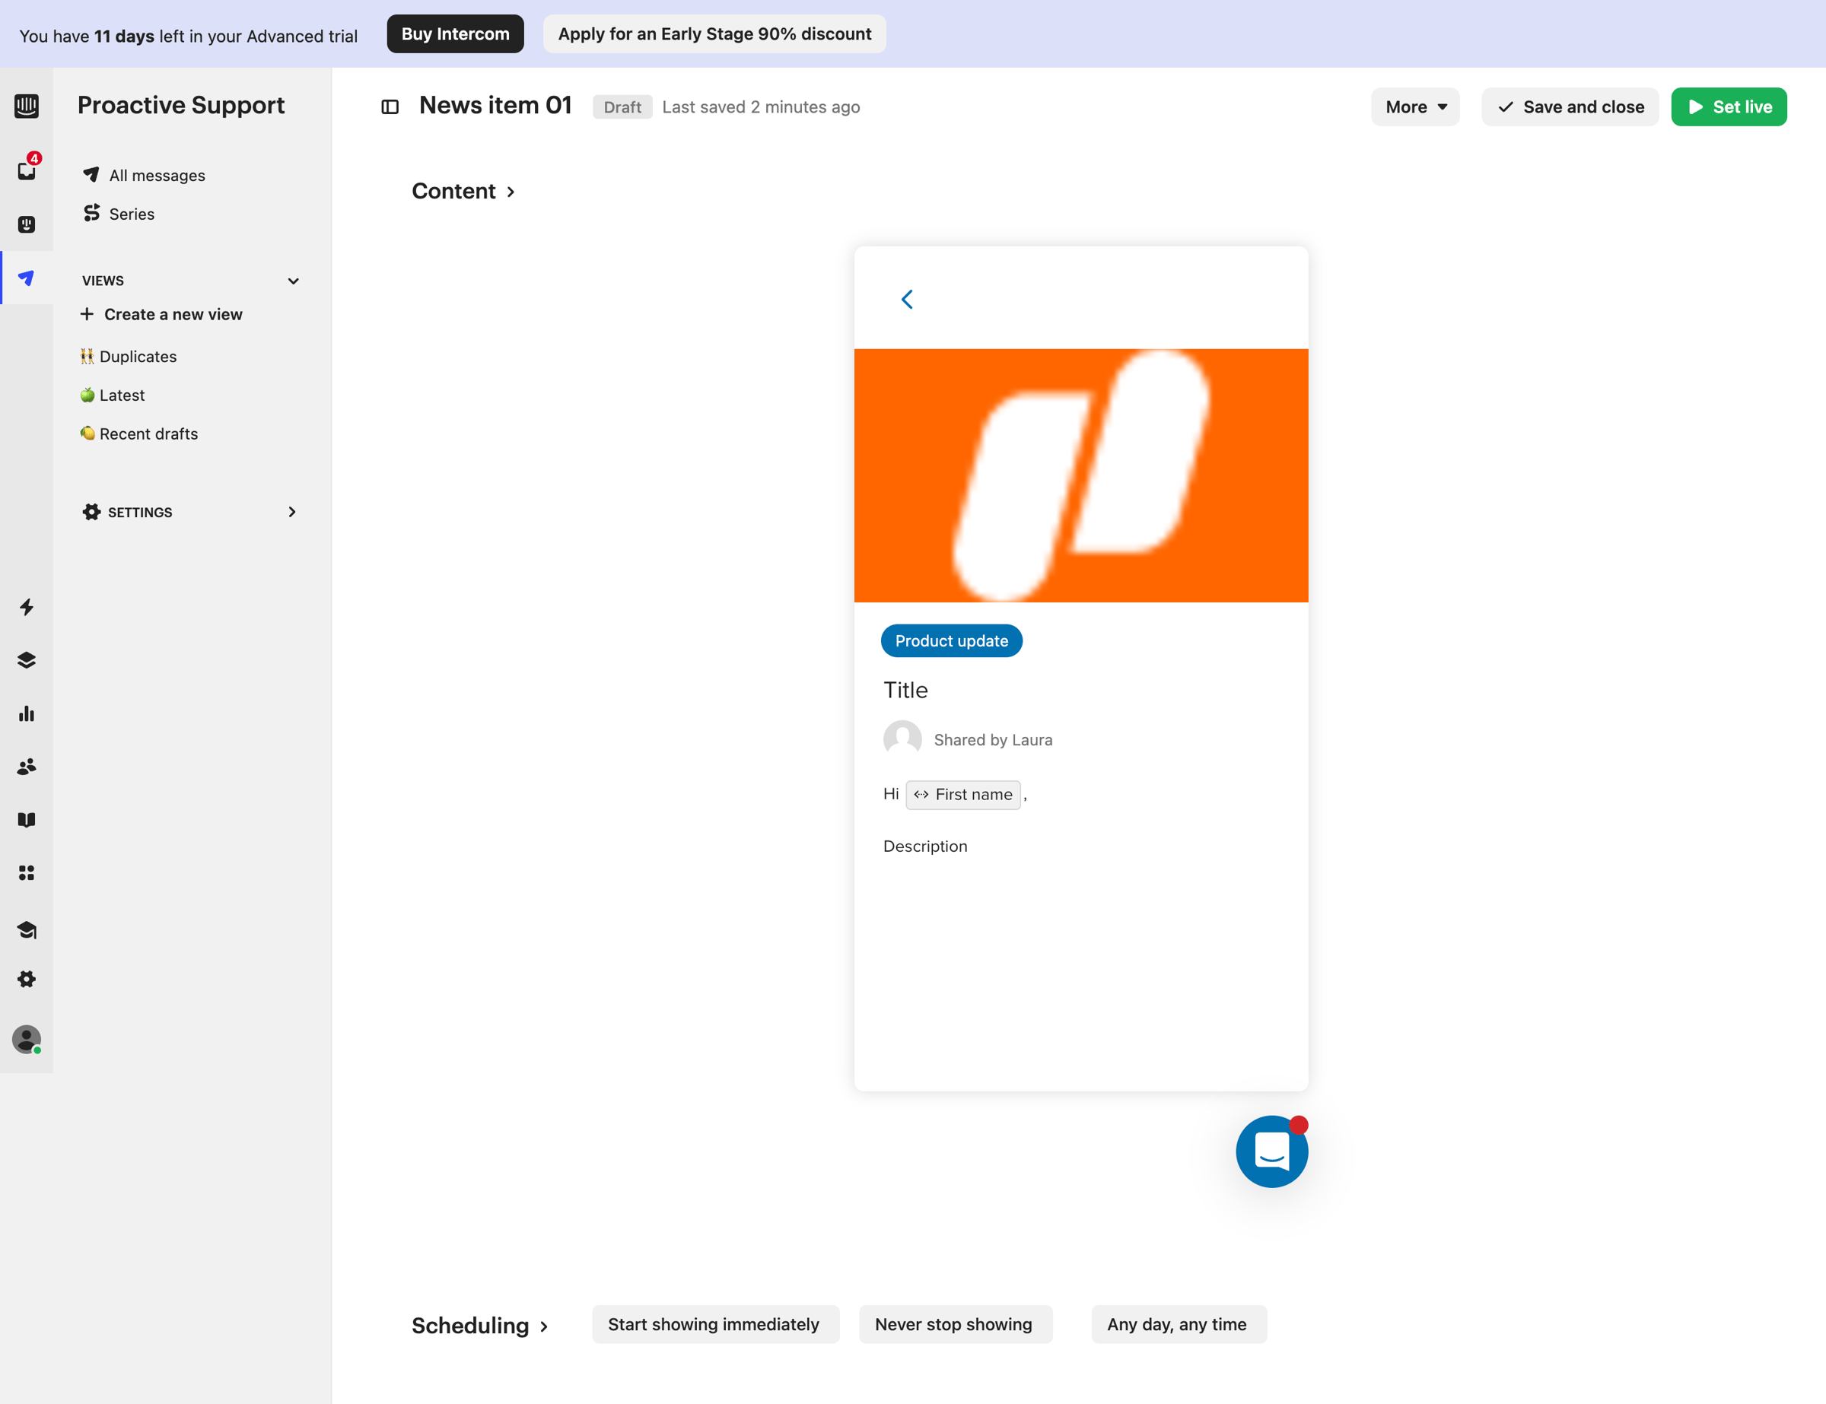Click Never stop showing chip
Image resolution: width=1826 pixels, height=1404 pixels.
tap(954, 1325)
